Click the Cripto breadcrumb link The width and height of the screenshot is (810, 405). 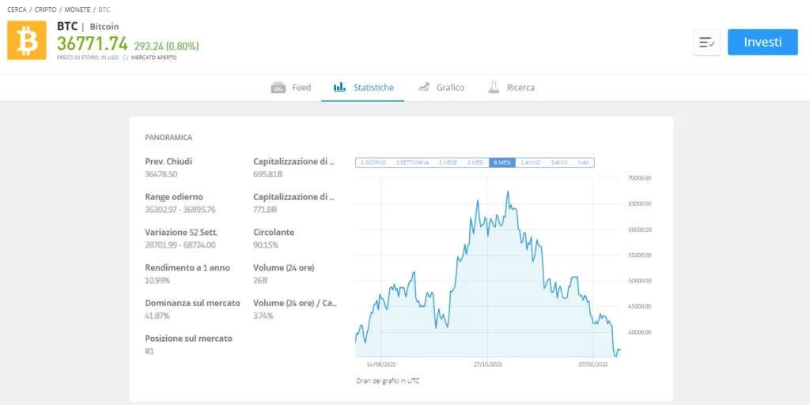(45, 9)
